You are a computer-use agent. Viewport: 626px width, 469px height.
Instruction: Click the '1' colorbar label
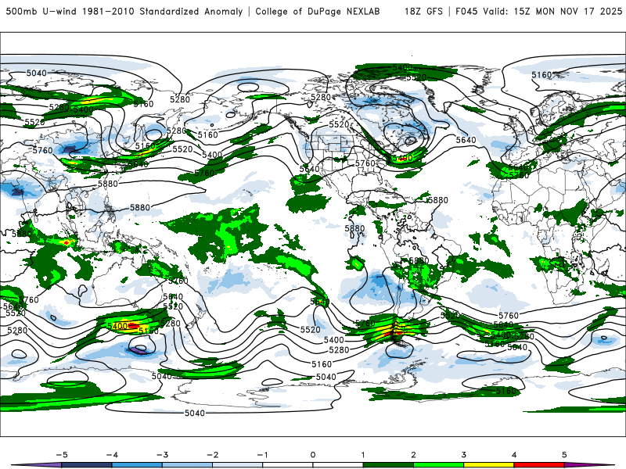coord(363,455)
